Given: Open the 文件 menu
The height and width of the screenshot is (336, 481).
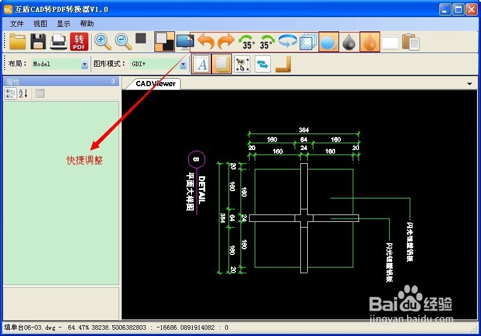Looking at the screenshot, I should point(16,23).
